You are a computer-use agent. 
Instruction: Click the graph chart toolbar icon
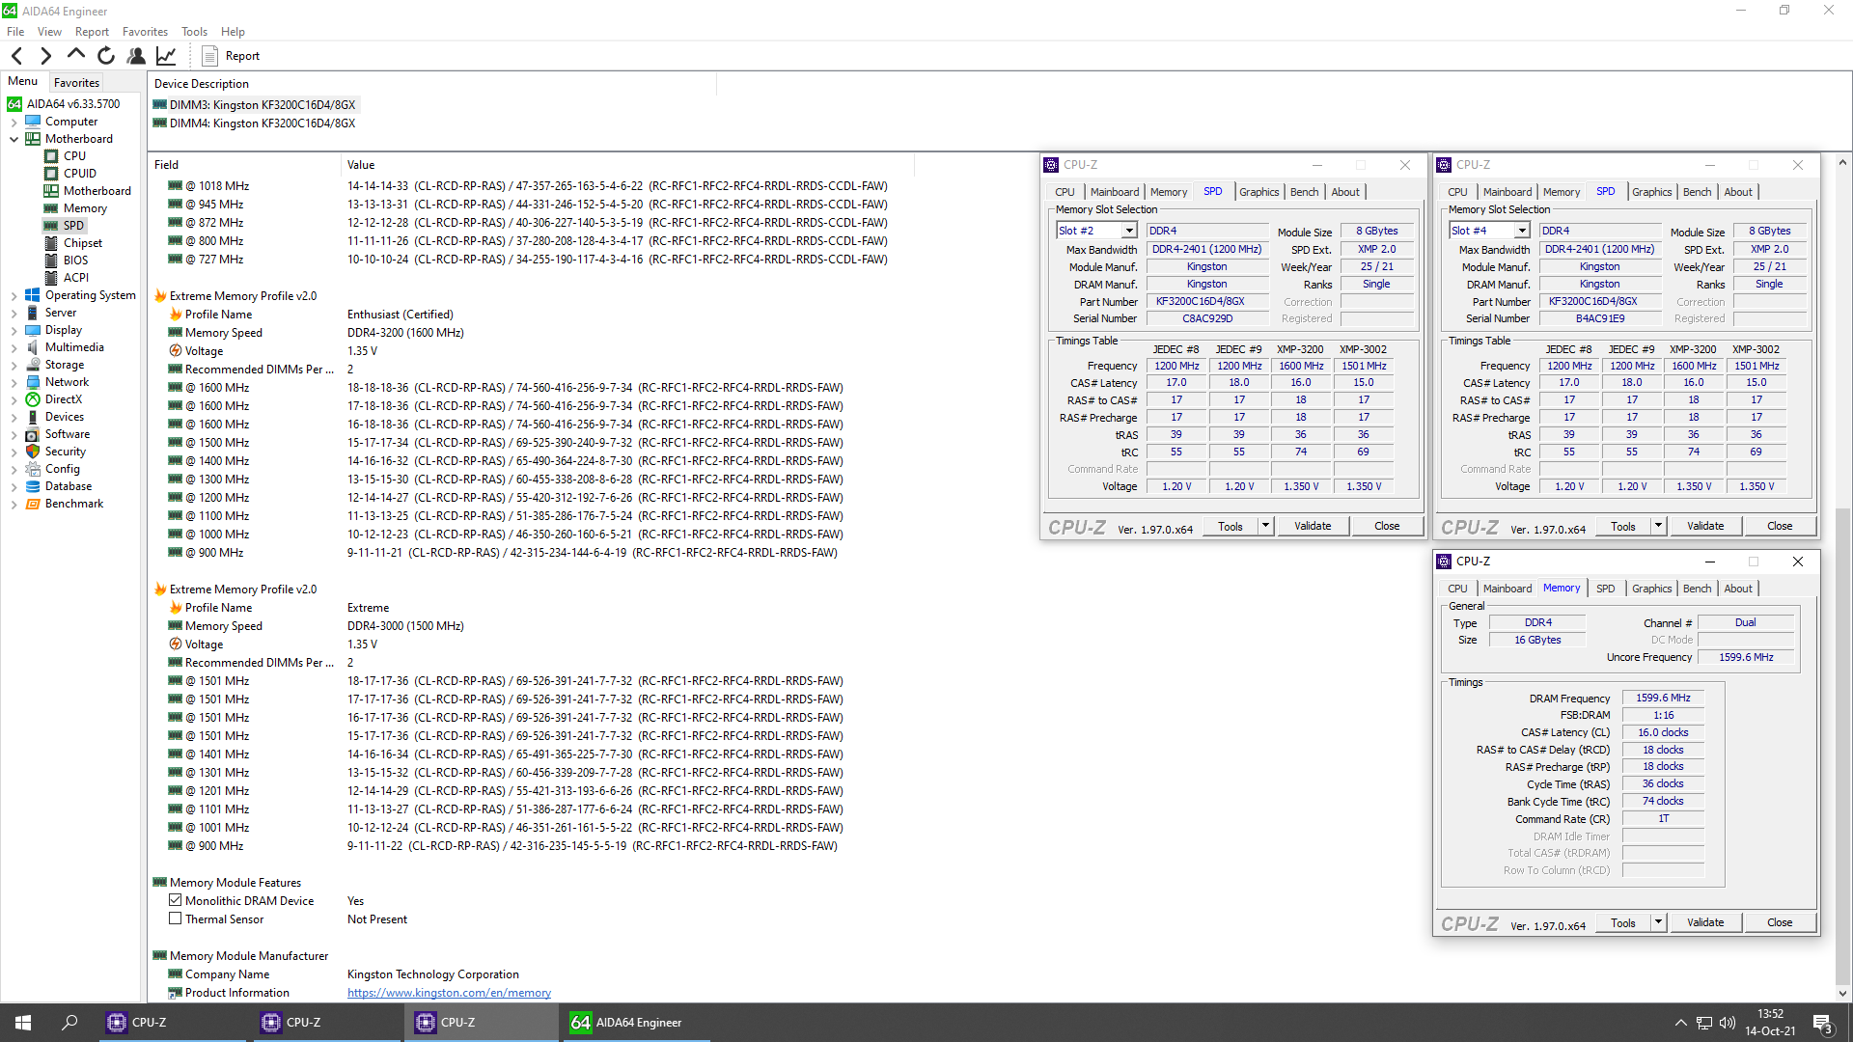[x=166, y=56]
